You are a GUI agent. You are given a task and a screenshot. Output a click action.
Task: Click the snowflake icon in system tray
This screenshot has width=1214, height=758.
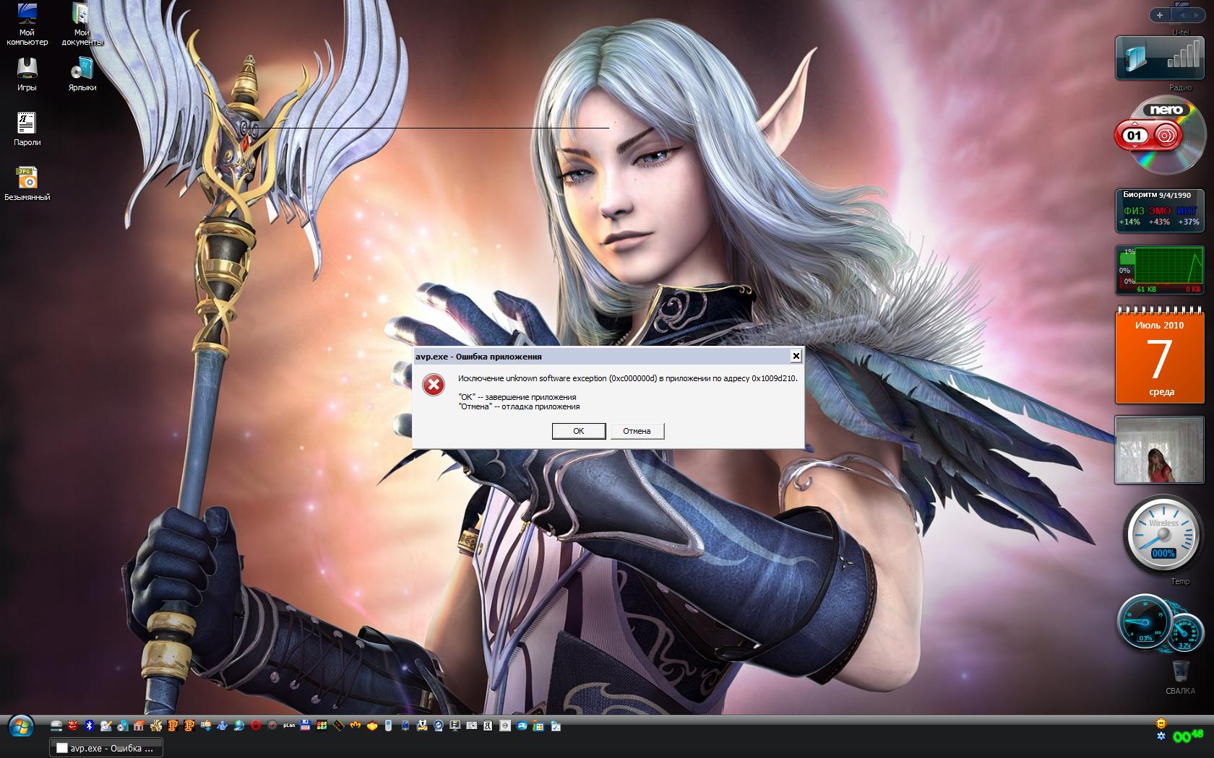point(1161,736)
